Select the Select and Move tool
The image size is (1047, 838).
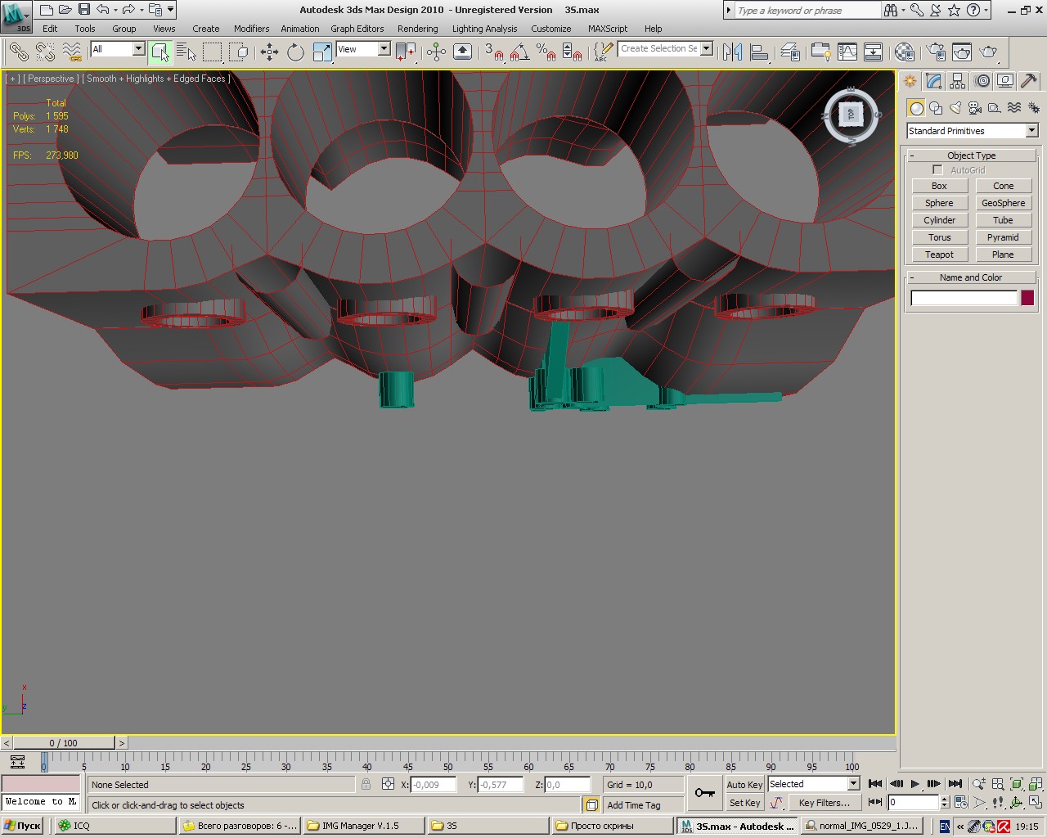point(269,52)
